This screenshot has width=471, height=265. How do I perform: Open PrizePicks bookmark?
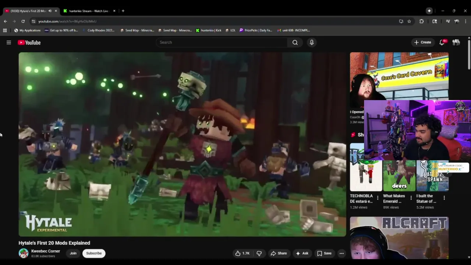(256, 30)
